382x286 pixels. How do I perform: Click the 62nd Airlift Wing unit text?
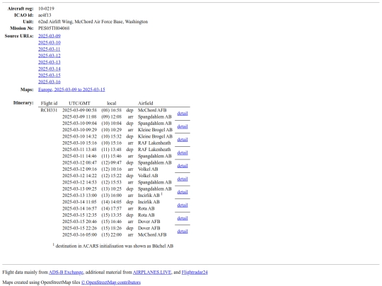(93, 22)
